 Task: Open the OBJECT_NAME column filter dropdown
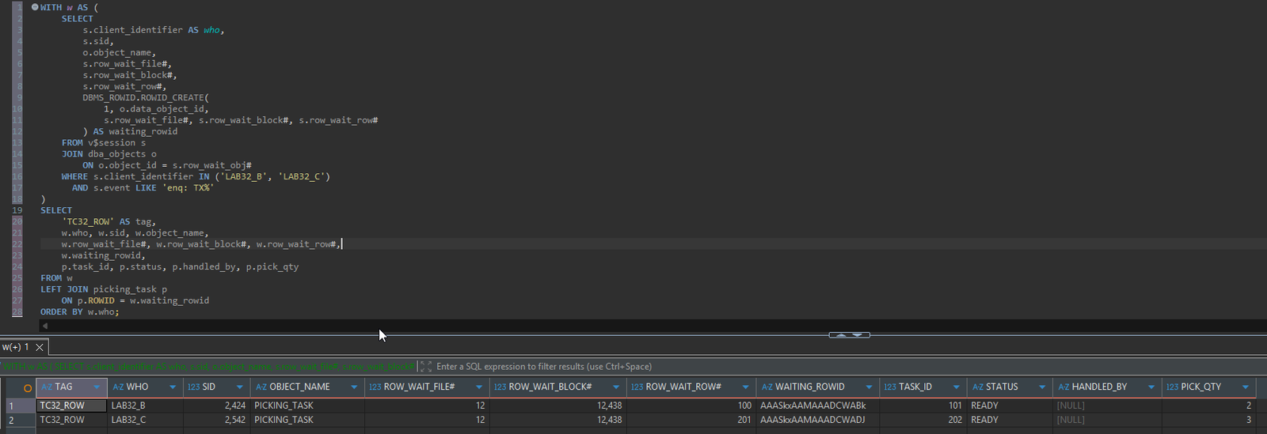pos(353,387)
